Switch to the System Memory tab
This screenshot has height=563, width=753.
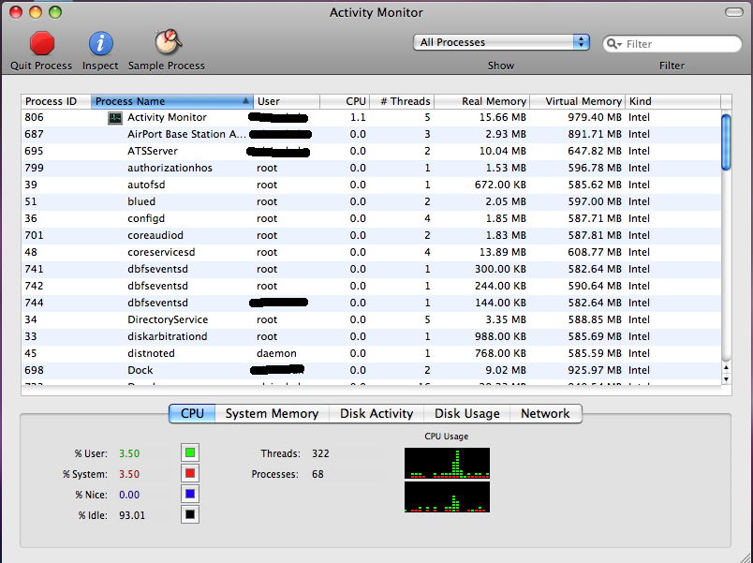(272, 414)
